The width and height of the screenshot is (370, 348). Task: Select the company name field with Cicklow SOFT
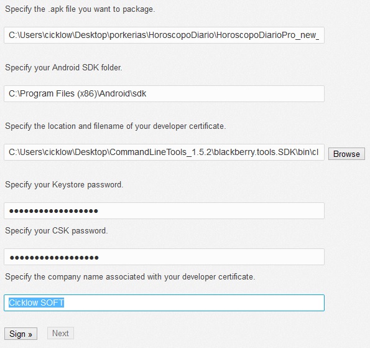[x=164, y=303]
